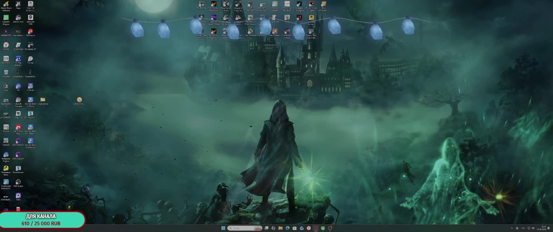
Task: Open the Ryse Son of Rome shortcut
Action: [x=226, y=6]
